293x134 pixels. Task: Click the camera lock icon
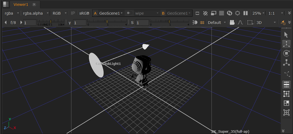pyautogui.click(x=232, y=23)
